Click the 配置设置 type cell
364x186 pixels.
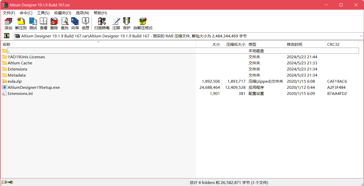pos(256,93)
